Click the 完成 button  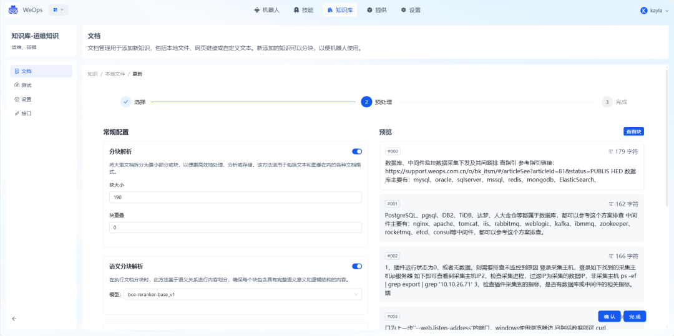coord(635,317)
